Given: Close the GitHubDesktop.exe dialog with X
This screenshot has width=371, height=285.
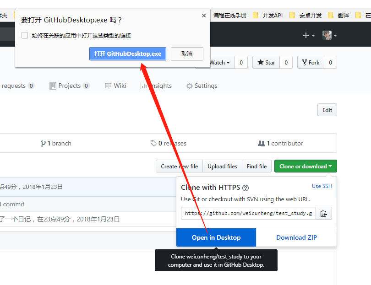Looking at the screenshot, I should pos(204,16).
